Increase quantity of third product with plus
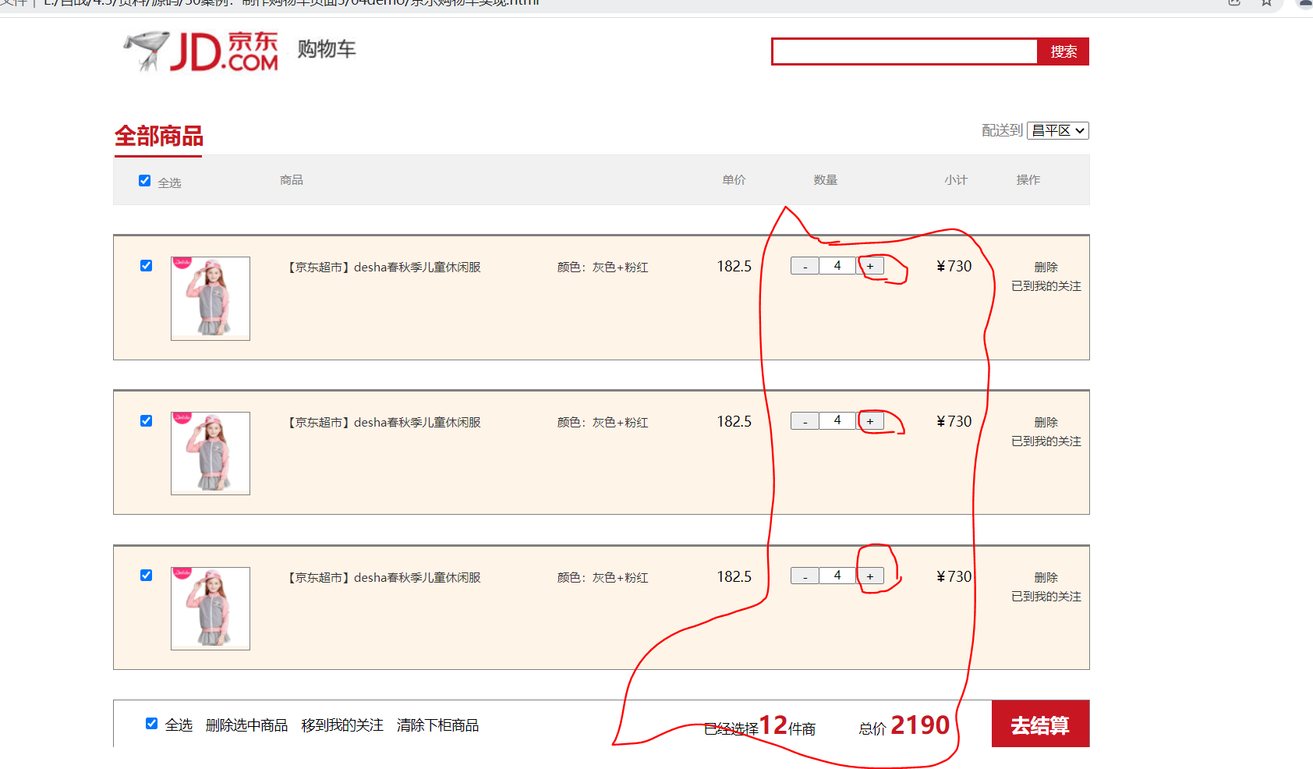1313x769 pixels. pyautogui.click(x=870, y=576)
